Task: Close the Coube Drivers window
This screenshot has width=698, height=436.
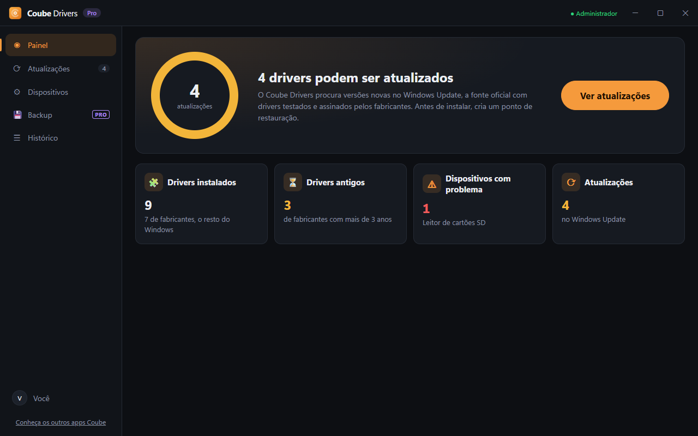Action: click(685, 13)
